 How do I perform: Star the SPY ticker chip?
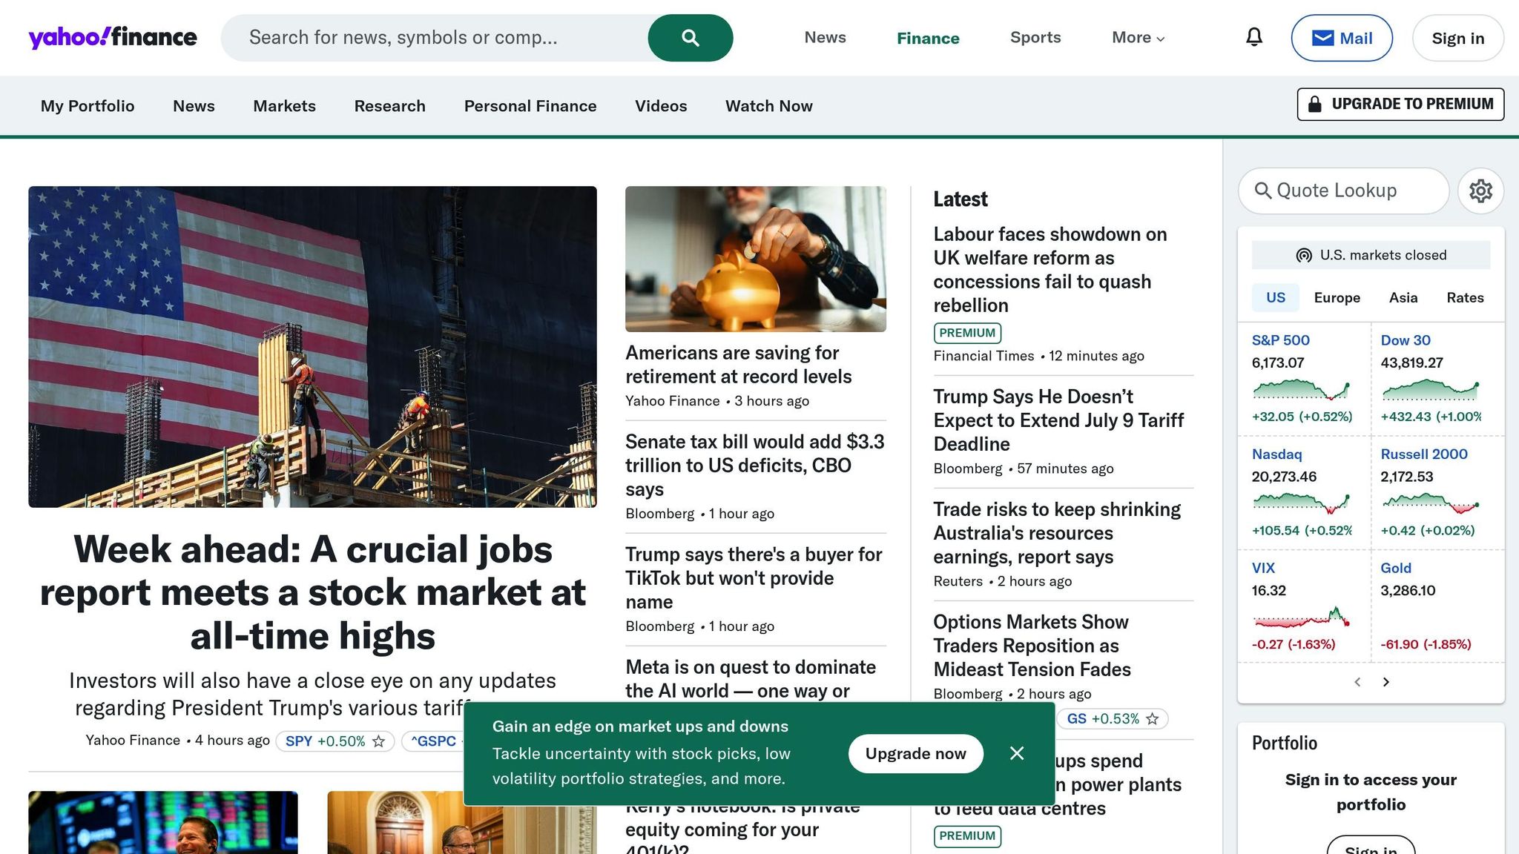click(378, 741)
